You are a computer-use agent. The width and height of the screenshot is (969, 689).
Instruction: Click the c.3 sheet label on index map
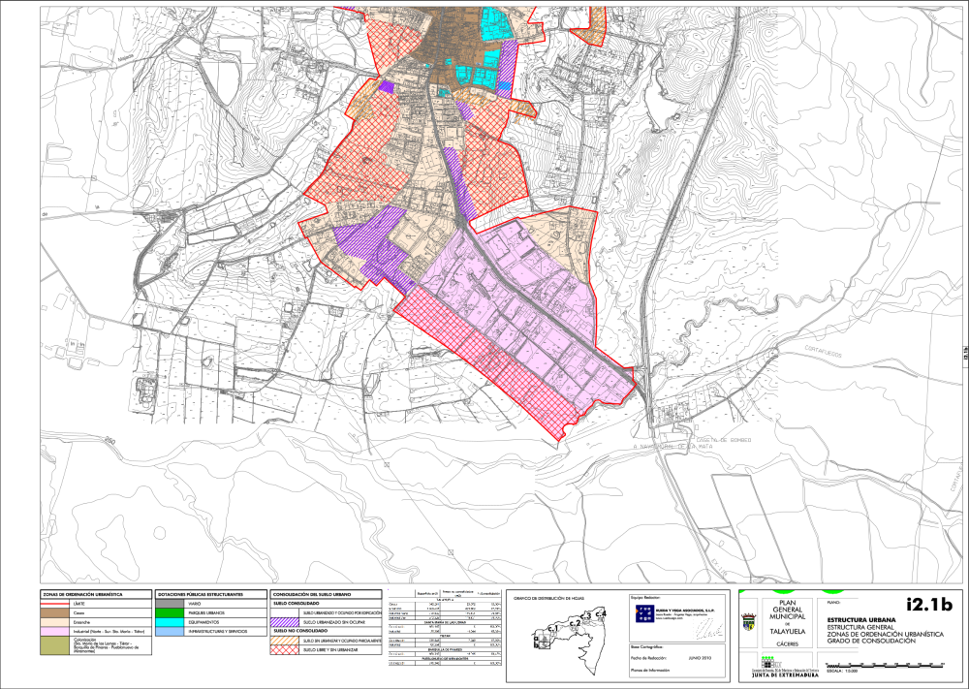pos(586,615)
